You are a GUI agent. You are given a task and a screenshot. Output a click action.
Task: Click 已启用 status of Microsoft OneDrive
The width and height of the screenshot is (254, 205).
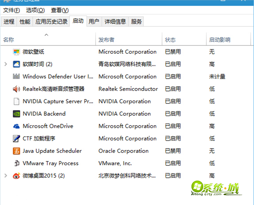coord(173,126)
